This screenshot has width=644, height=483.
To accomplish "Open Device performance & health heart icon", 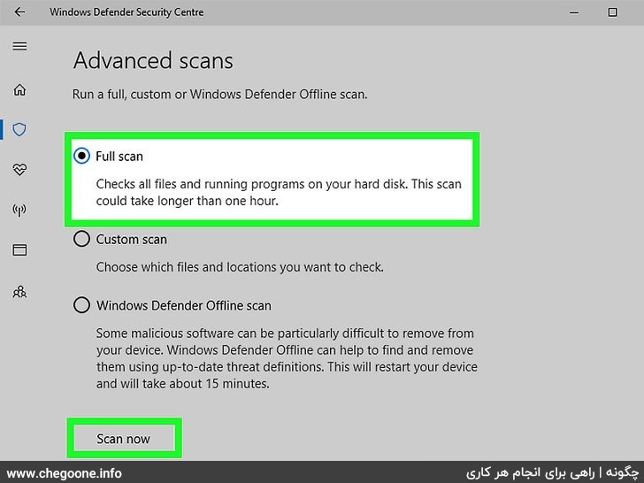I will tap(19, 169).
